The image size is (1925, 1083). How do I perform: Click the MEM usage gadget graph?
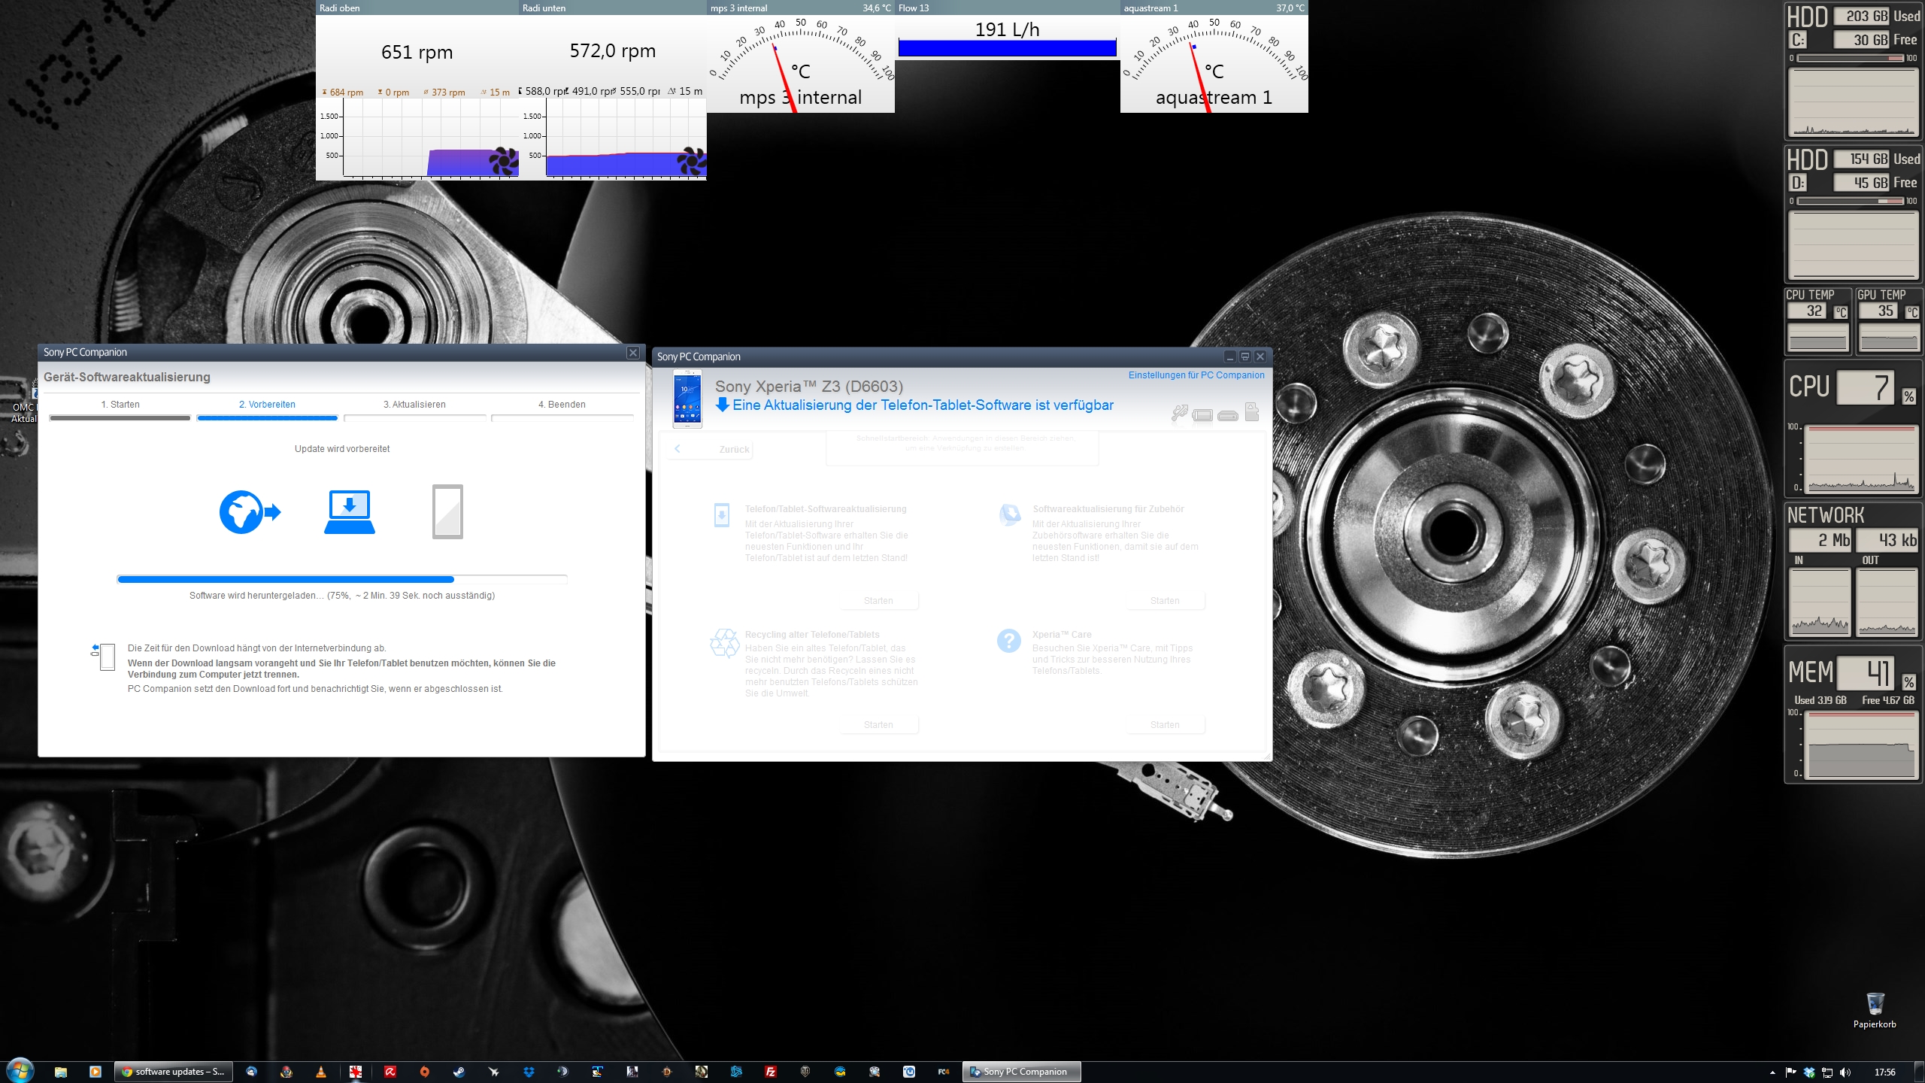1861,745
